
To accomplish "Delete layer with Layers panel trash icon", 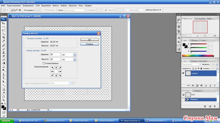I will [x=215, y=86].
